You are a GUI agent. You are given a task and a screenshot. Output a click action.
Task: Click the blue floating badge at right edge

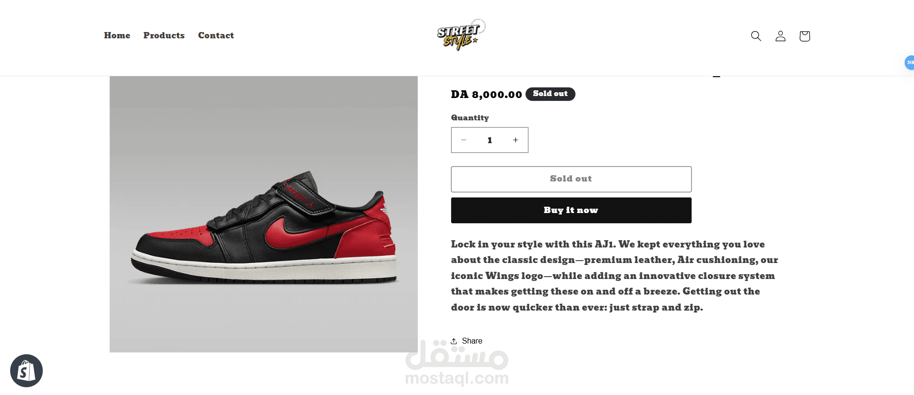(910, 63)
